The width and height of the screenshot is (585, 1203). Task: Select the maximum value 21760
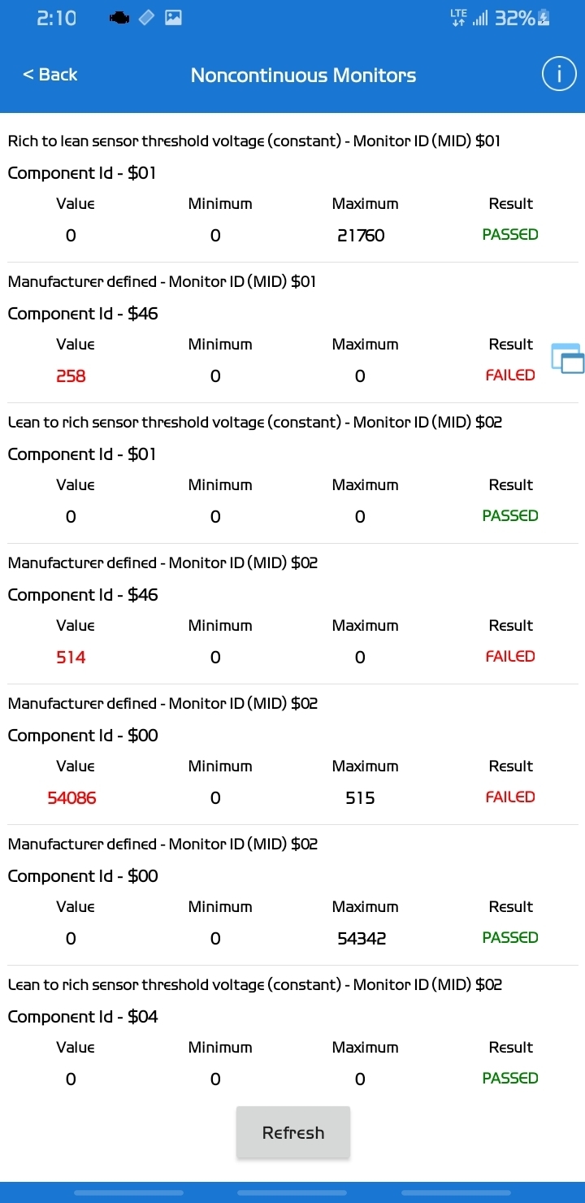(x=361, y=236)
